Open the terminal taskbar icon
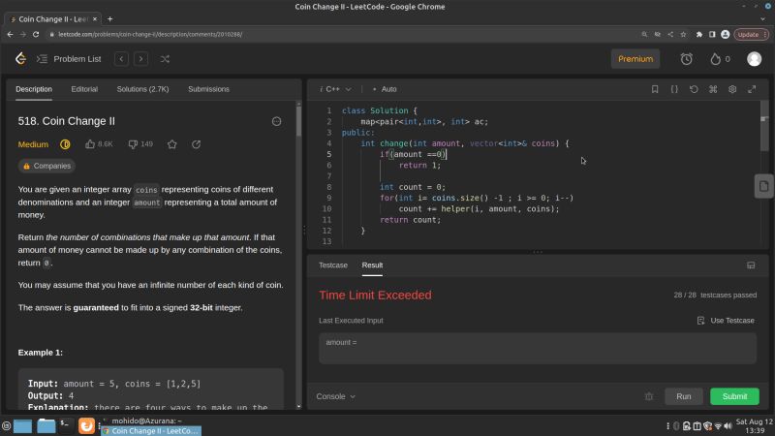Image resolution: width=775 pixels, height=436 pixels. click(x=64, y=424)
